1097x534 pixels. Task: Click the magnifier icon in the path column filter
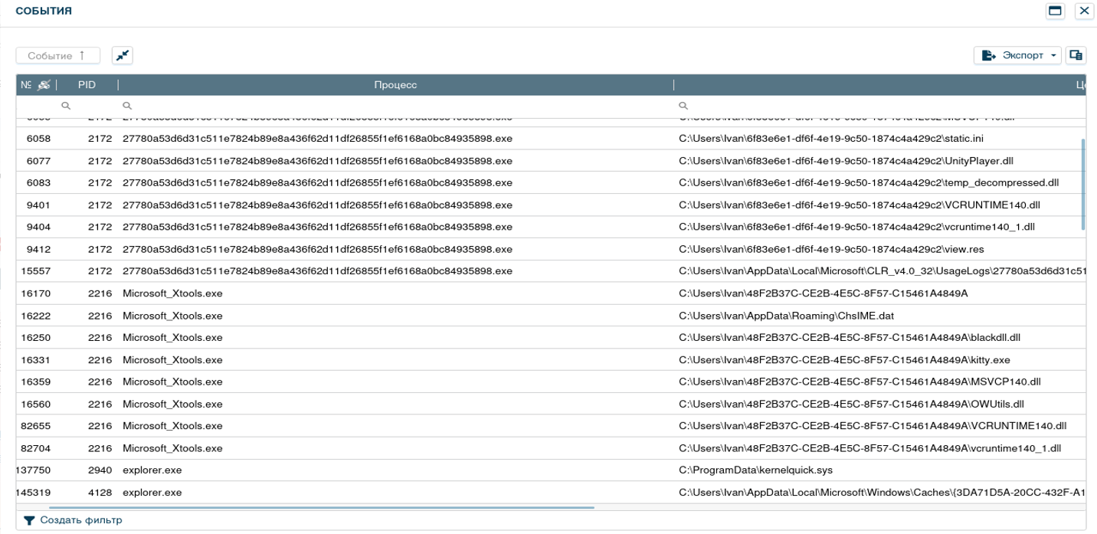(683, 106)
